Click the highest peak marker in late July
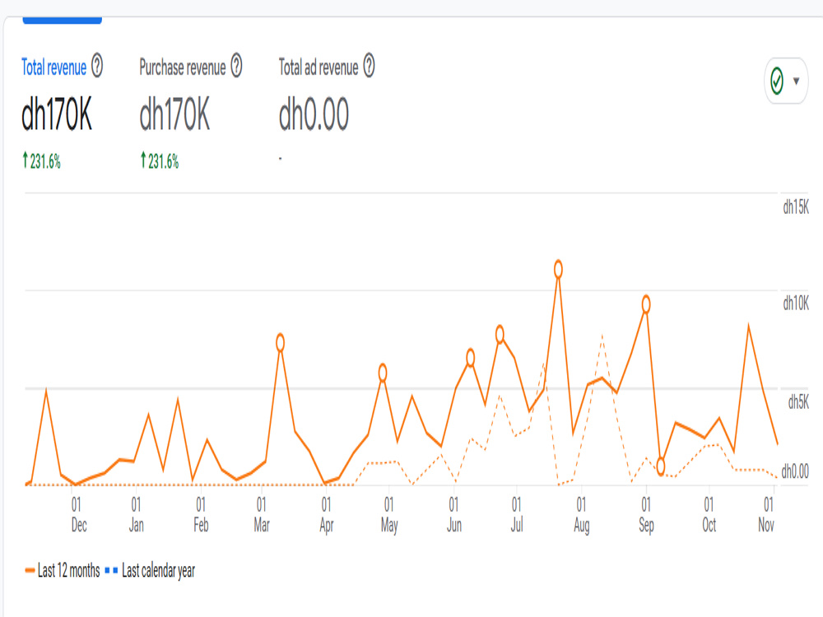823x617 pixels. tap(558, 269)
